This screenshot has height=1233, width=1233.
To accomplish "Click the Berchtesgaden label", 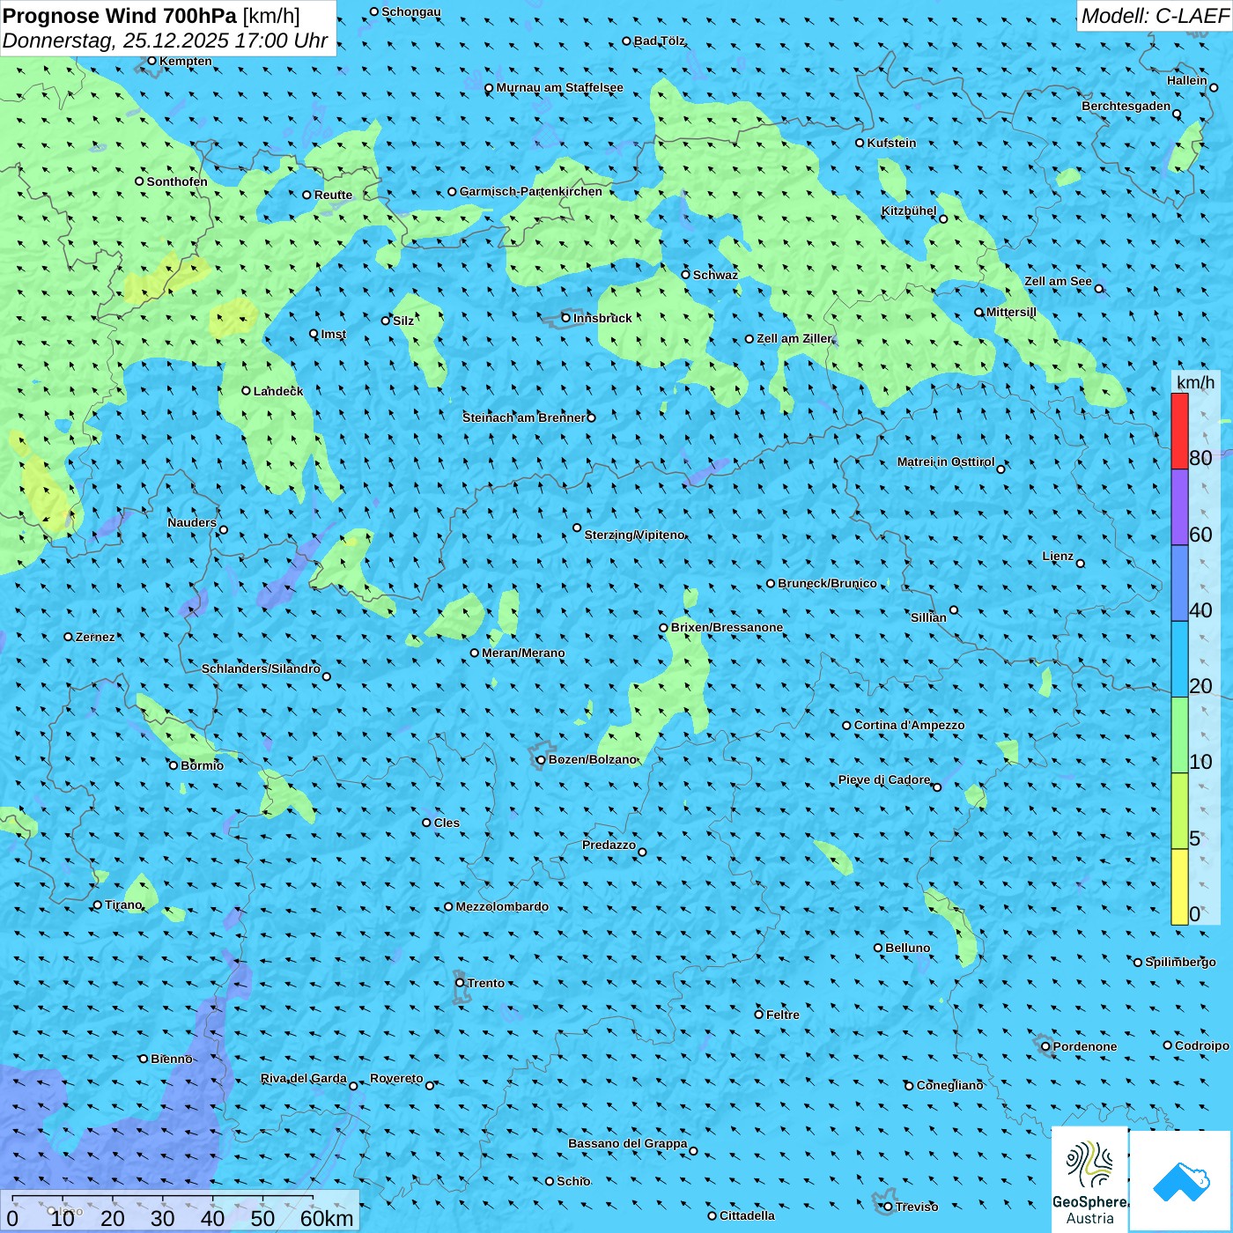I will point(1126,106).
